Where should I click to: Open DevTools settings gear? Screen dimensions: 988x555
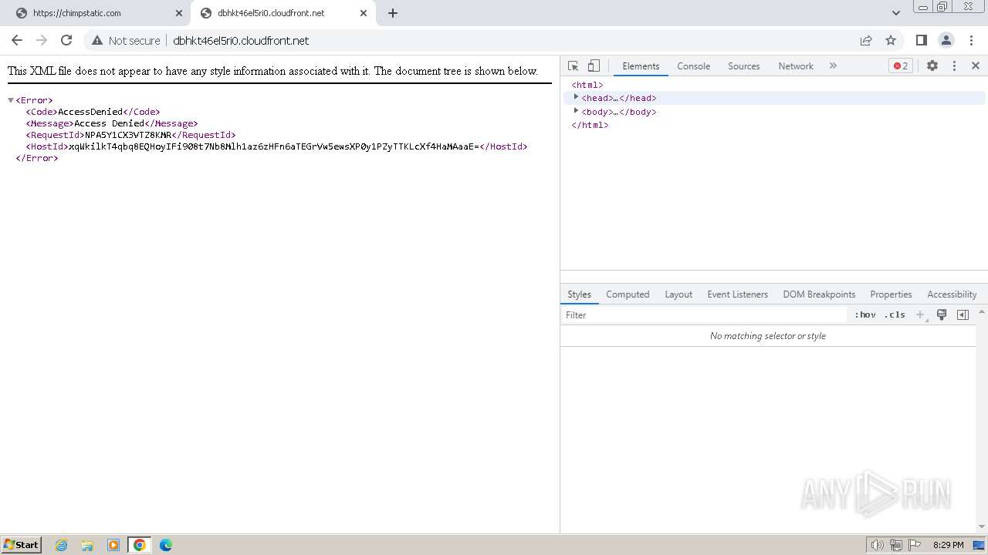(x=932, y=66)
